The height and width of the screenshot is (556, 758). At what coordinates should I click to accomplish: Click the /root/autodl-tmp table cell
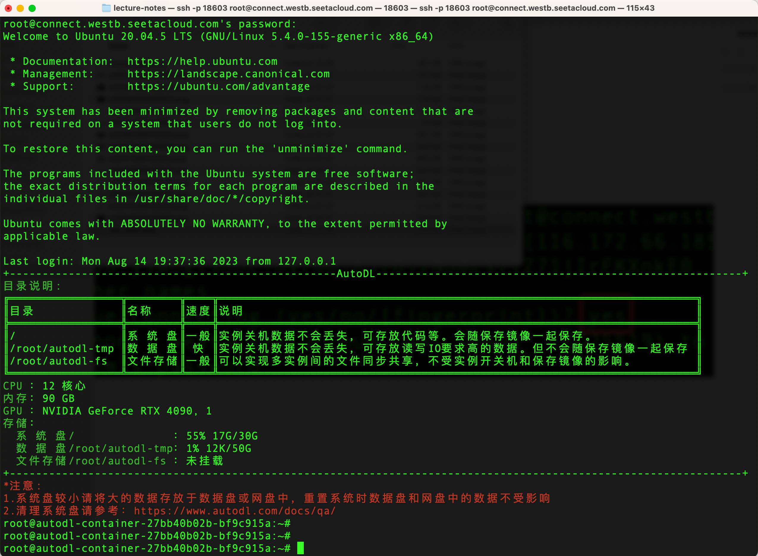(x=62, y=348)
